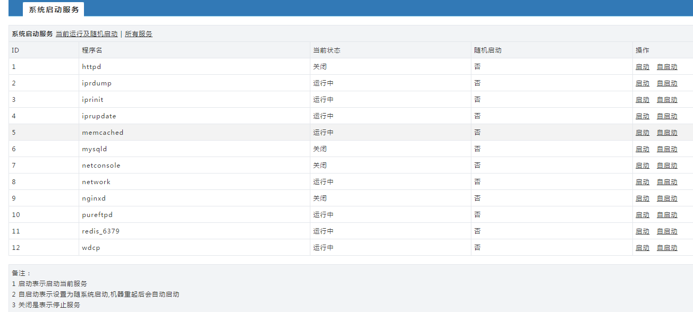Select the redis_6379 program name cell
Image resolution: width=693 pixels, height=312 pixels.
pyautogui.click(x=195, y=231)
